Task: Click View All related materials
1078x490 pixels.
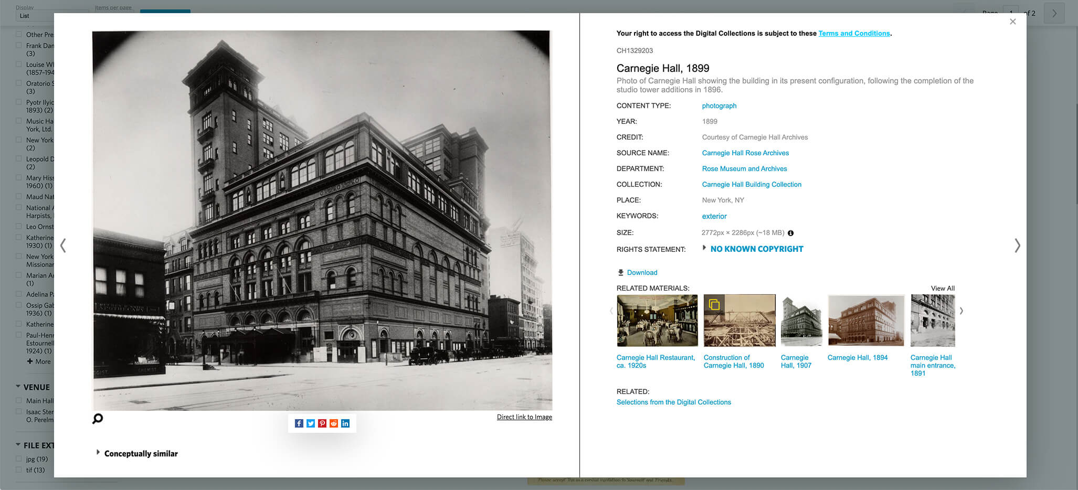Action: tap(943, 288)
